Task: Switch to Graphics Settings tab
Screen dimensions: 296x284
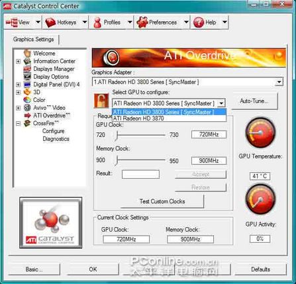Action: (34, 40)
